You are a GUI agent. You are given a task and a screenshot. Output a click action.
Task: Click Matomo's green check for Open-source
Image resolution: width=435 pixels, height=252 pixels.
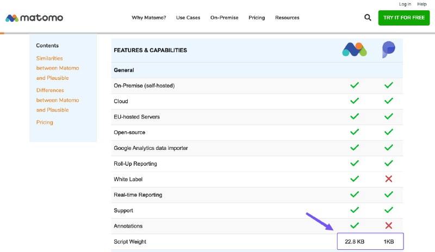[x=355, y=132]
